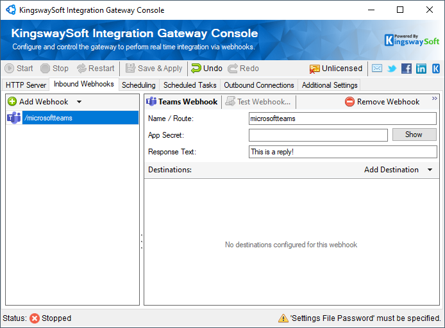Viewport: 445px width, 328px height.
Task: Click the green Add Webhook icon
Action: tap(12, 101)
